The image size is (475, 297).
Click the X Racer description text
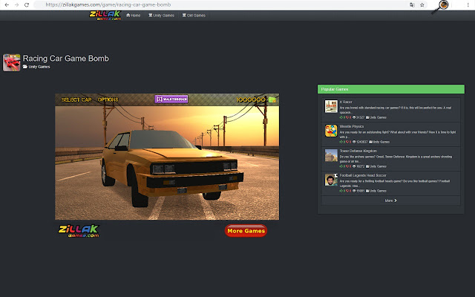click(396, 110)
